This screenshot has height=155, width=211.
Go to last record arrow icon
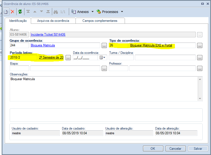point(48,12)
